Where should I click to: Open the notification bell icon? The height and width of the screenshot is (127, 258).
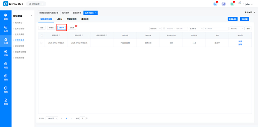[215, 4]
